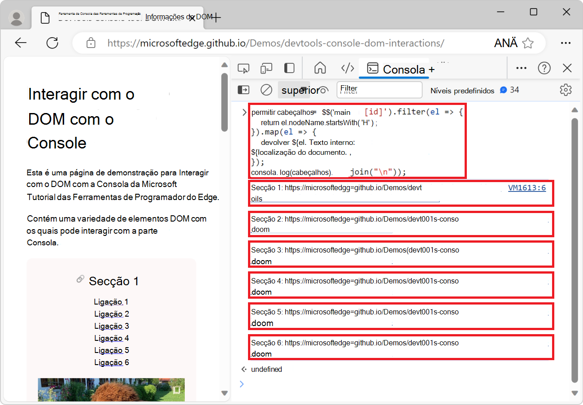Select the Inspect element tool
The image size is (583, 405).
[x=244, y=68]
